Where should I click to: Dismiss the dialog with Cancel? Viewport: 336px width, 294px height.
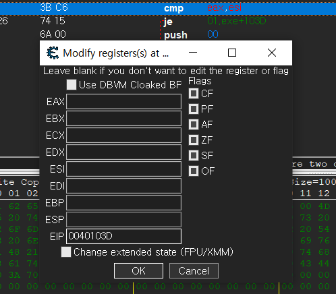coord(194,271)
